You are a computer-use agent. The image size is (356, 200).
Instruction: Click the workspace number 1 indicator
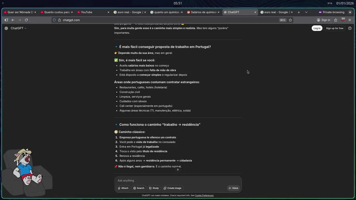point(3,3)
